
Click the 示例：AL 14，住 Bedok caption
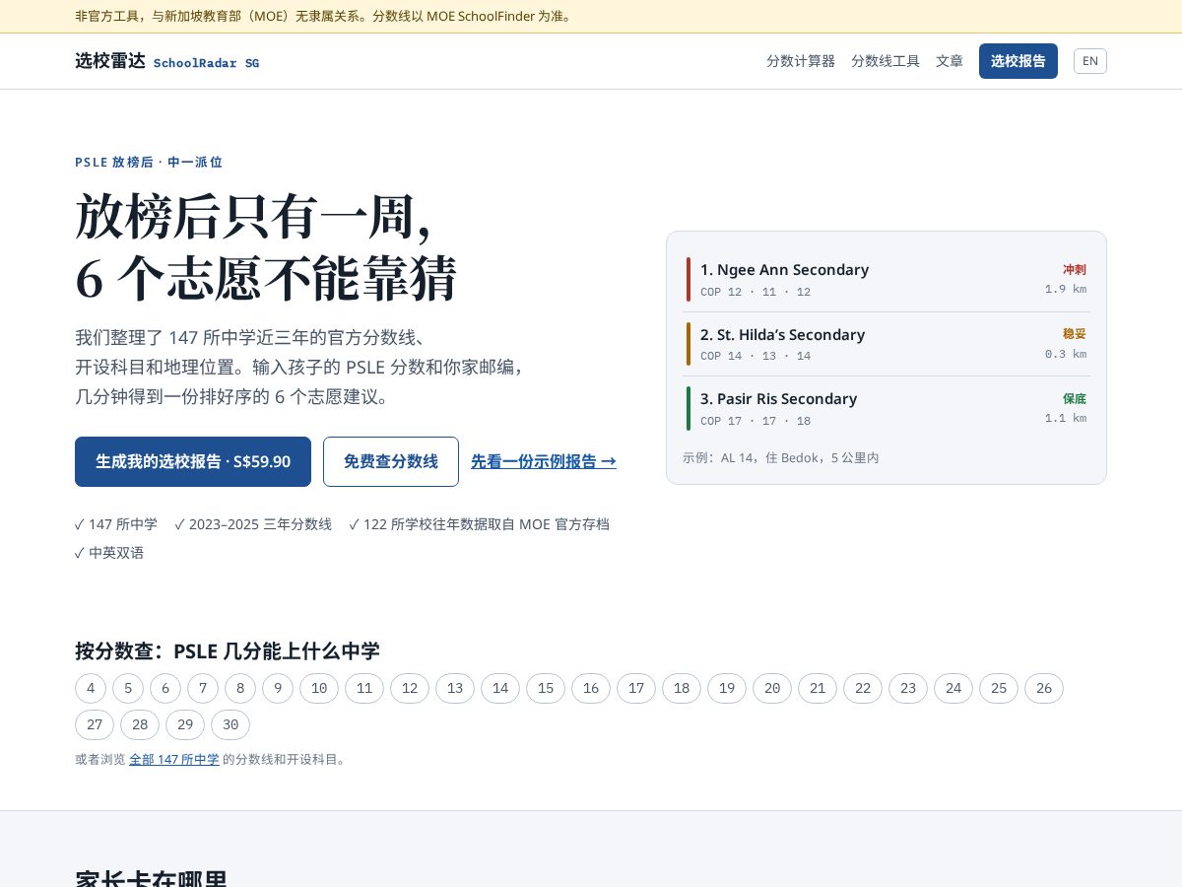click(781, 457)
